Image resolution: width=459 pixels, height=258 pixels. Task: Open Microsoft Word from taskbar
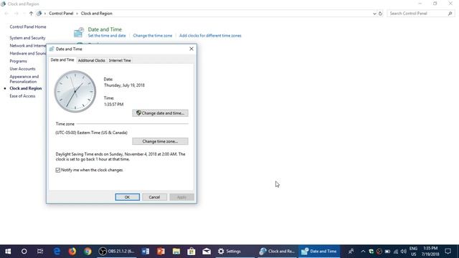click(146, 252)
